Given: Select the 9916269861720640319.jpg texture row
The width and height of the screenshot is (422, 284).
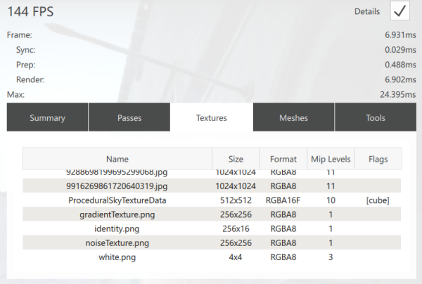Looking at the screenshot, I should (117, 186).
